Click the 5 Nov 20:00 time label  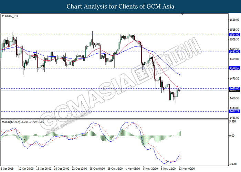pos(151,169)
